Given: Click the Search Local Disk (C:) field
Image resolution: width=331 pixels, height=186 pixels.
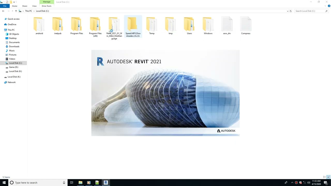Looking at the screenshot, I should pos(311,11).
